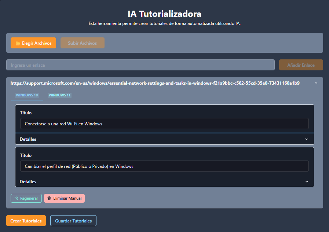
Task: Expand Detalles chevron under Cambiar el perfil
Action: pyautogui.click(x=307, y=182)
